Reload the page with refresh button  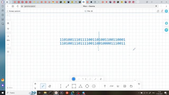pos(18,6)
